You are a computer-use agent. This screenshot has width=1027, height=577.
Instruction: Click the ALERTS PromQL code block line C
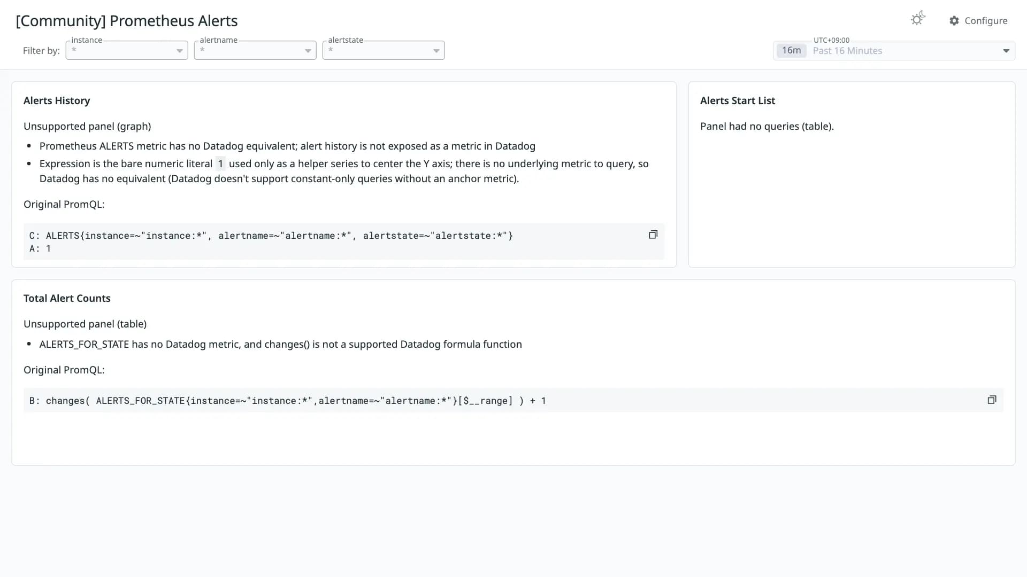click(271, 236)
